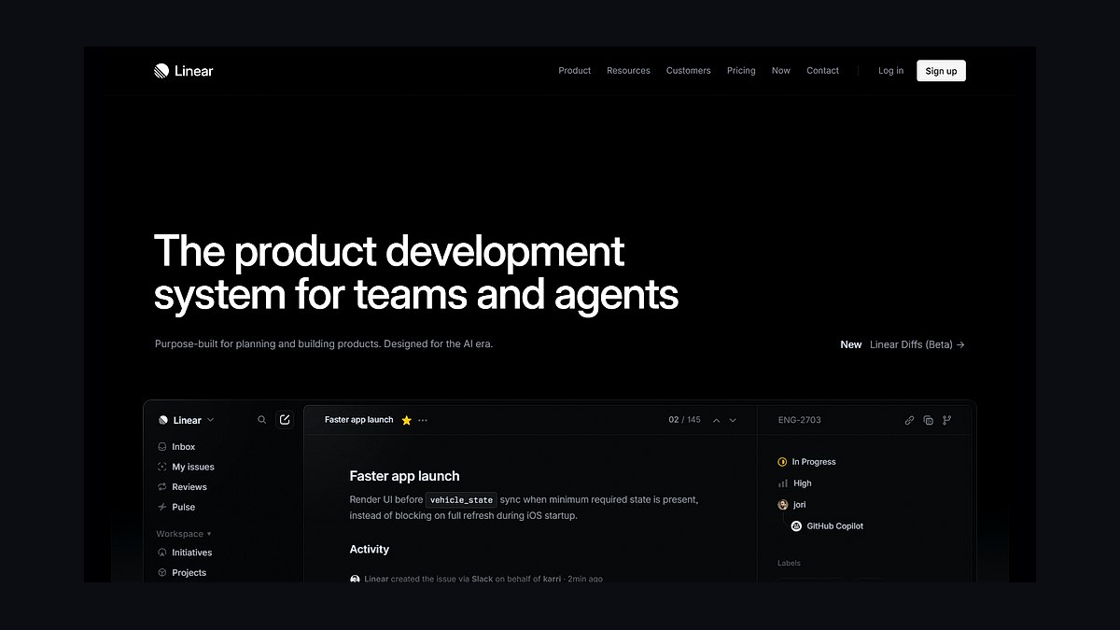This screenshot has width=1120, height=630.
Task: Click the Reviews arrows icon
Action: pos(162,487)
